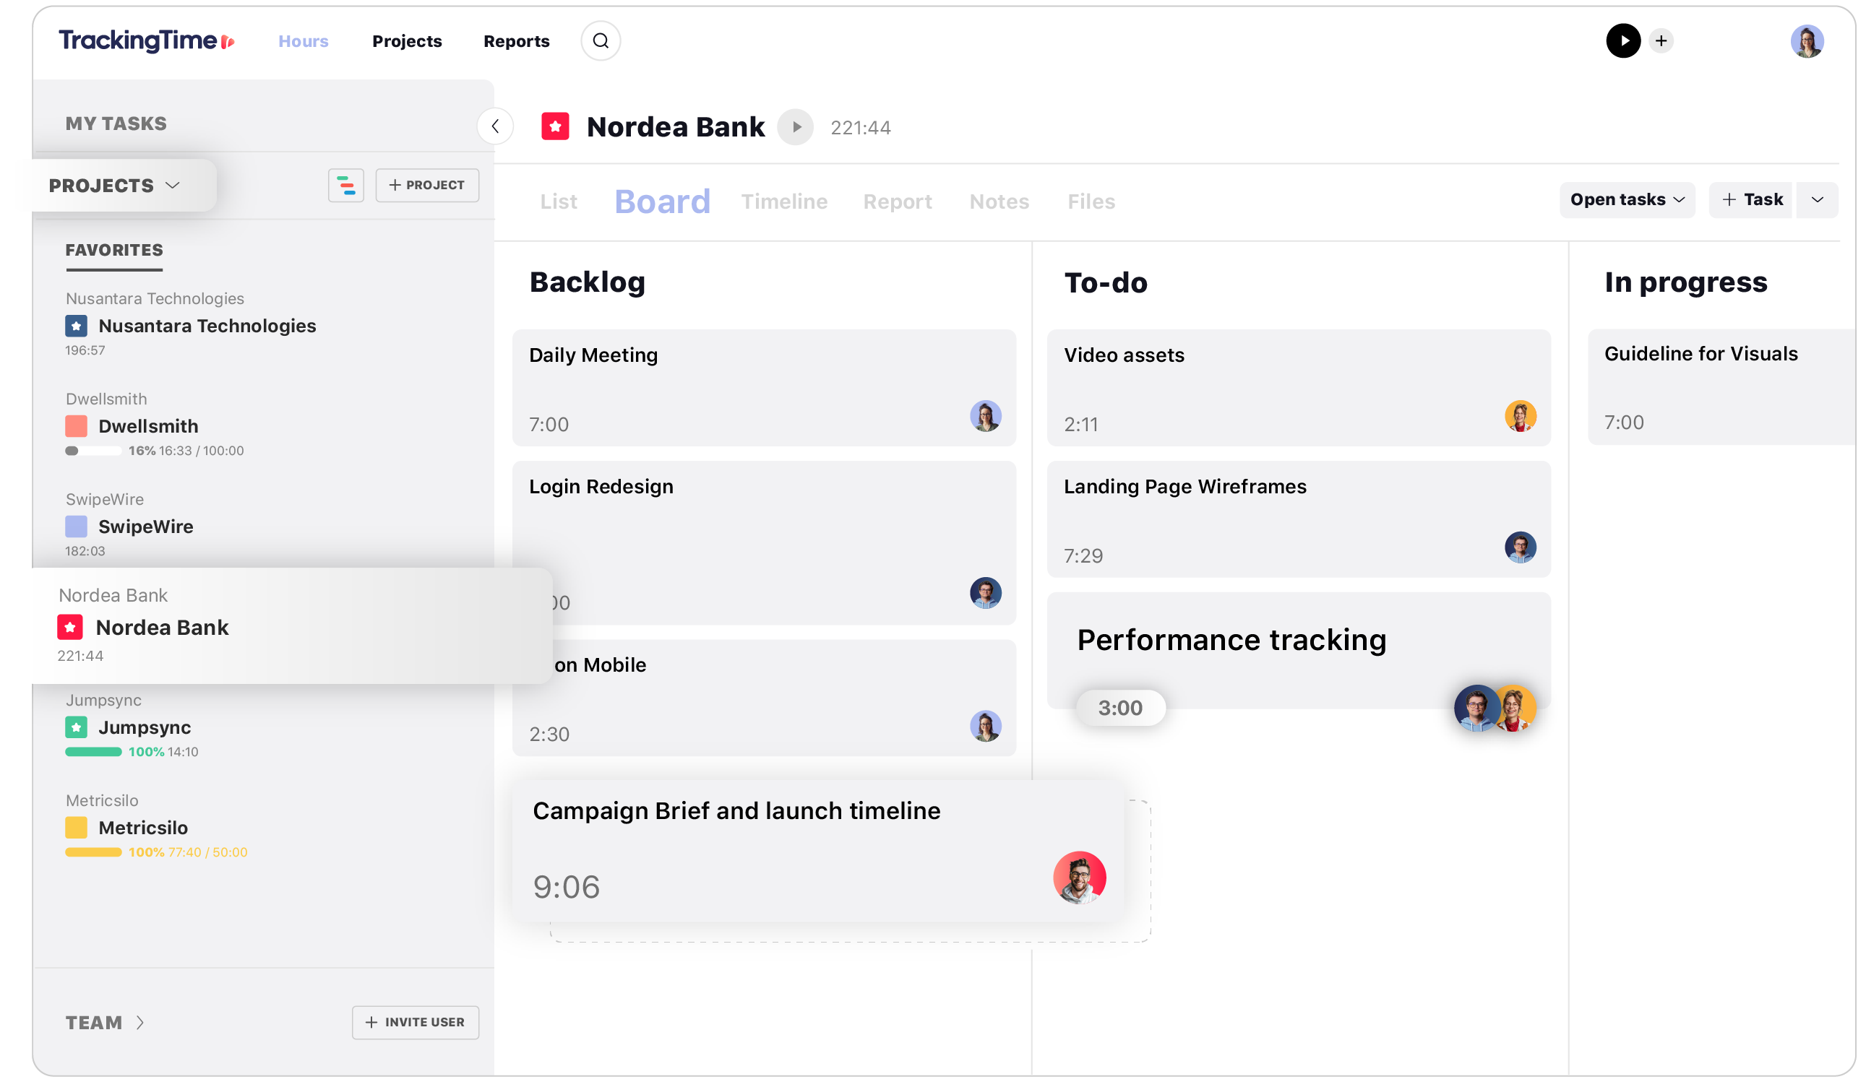Switch to the Timeline tab
Image resolution: width=1866 pixels, height=1087 pixels.
(785, 201)
